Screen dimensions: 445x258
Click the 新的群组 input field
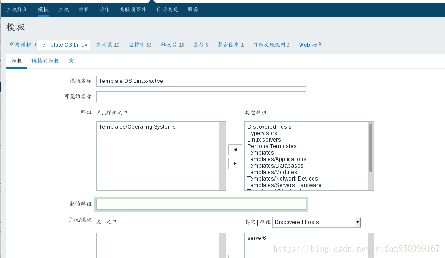[201, 204]
